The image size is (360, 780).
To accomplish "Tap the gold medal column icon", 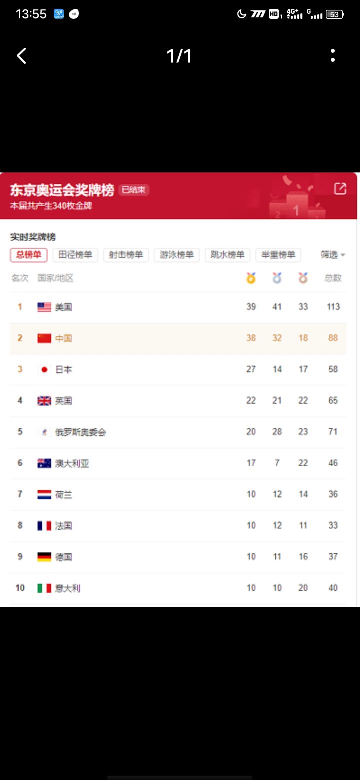I will point(251,278).
